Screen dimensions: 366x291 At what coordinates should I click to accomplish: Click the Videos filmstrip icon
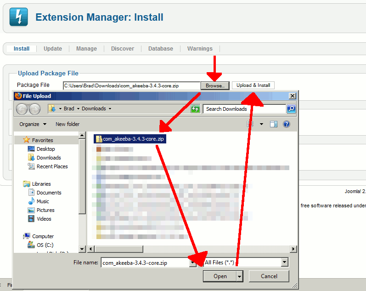tap(31, 219)
